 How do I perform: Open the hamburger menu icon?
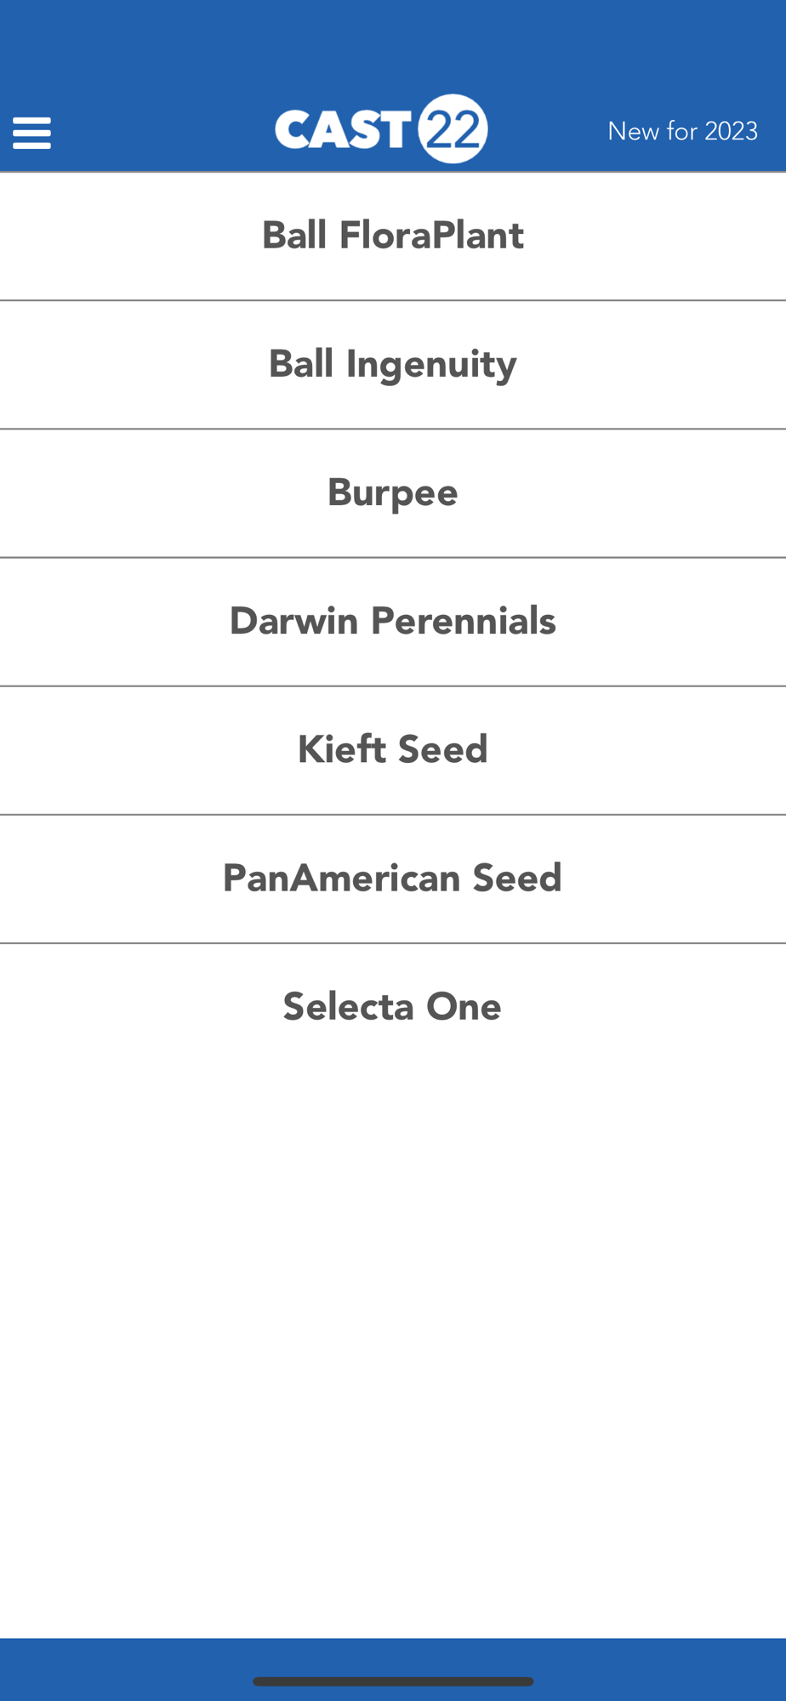tap(31, 134)
